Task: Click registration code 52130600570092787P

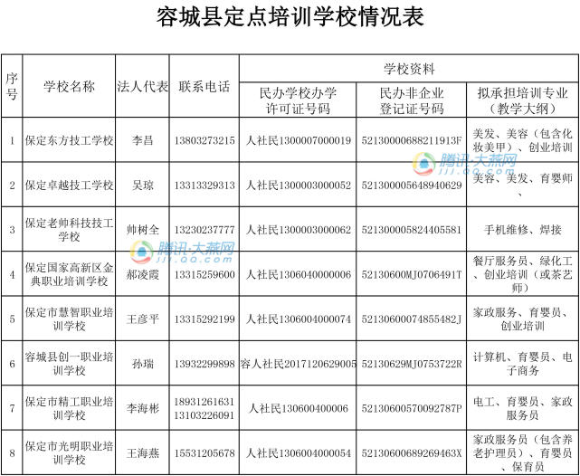Action: pyautogui.click(x=412, y=408)
